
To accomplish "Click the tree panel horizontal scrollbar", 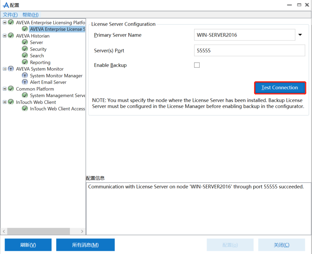I will 38,231.
